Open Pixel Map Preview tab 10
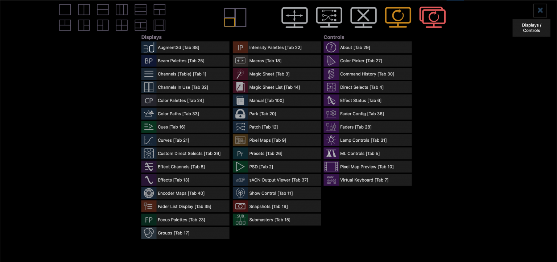557x262 pixels. 368,167
